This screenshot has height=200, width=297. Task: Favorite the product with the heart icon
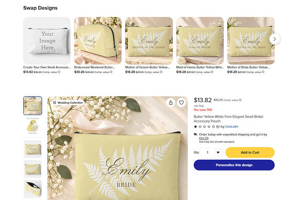[x=182, y=103]
